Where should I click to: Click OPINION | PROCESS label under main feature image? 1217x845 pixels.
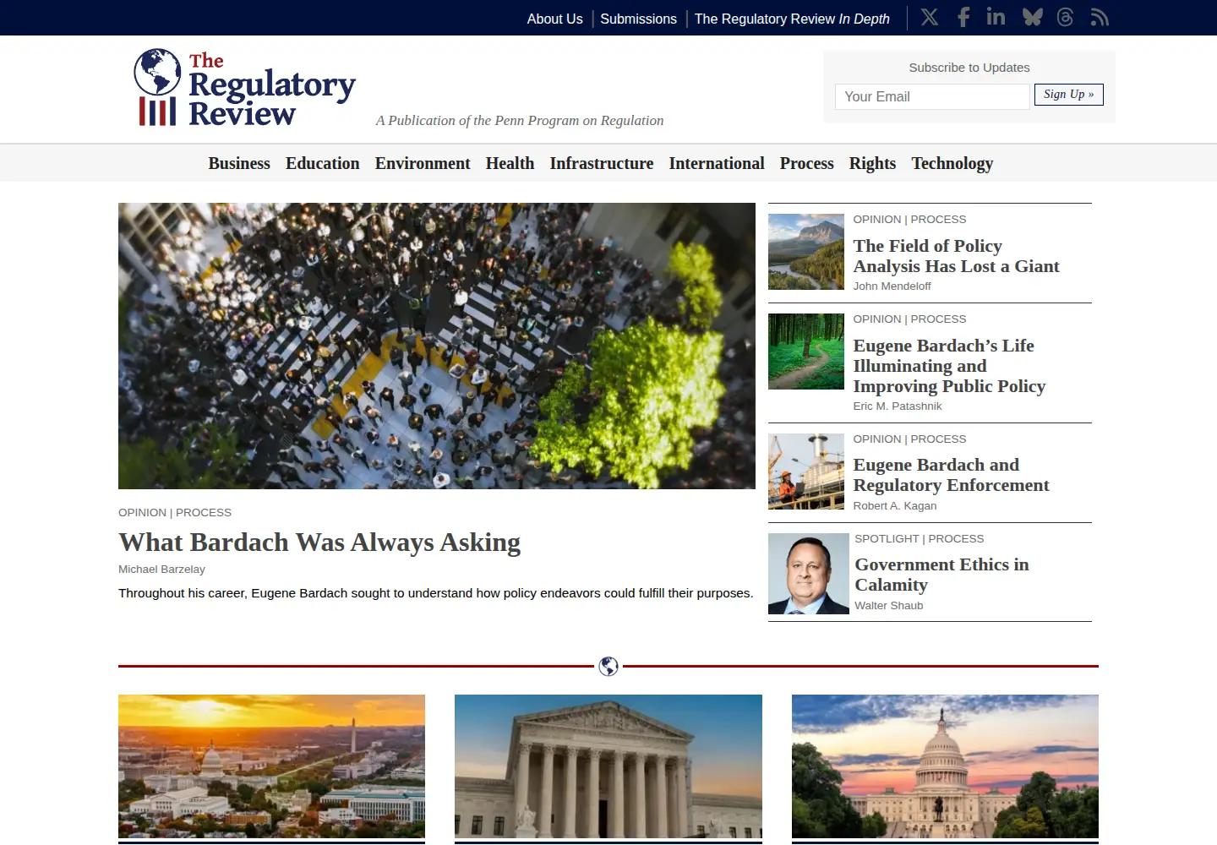(175, 512)
